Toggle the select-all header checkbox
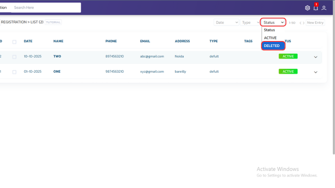Screen dimensions: 335x188 click(14, 41)
